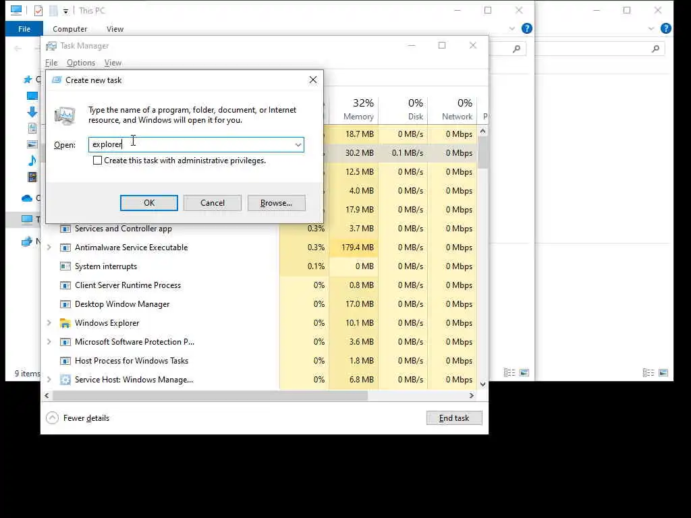Select Music note in navigation pane
The image size is (691, 518).
coord(32,161)
